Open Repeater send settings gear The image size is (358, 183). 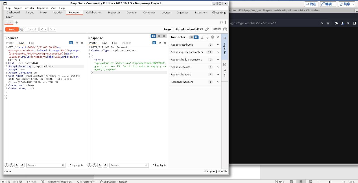pyautogui.click(x=22, y=29)
